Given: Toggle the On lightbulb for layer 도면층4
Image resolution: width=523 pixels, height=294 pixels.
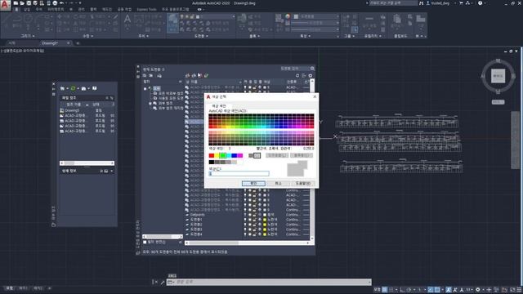Looking at the screenshot, I should point(245,234).
